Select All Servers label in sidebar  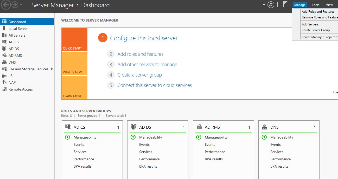tap(17, 35)
